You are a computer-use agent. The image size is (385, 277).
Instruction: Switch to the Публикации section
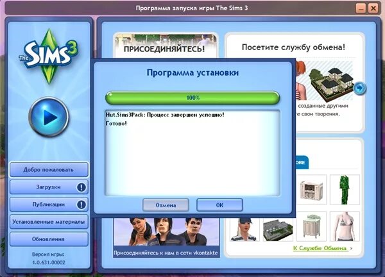(49, 205)
